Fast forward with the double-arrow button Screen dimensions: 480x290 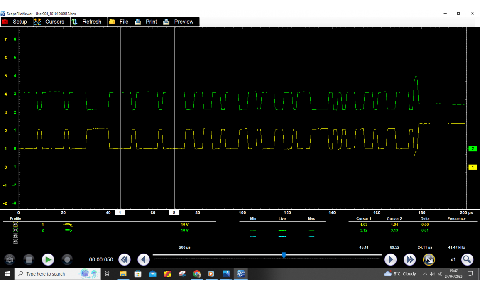click(409, 260)
